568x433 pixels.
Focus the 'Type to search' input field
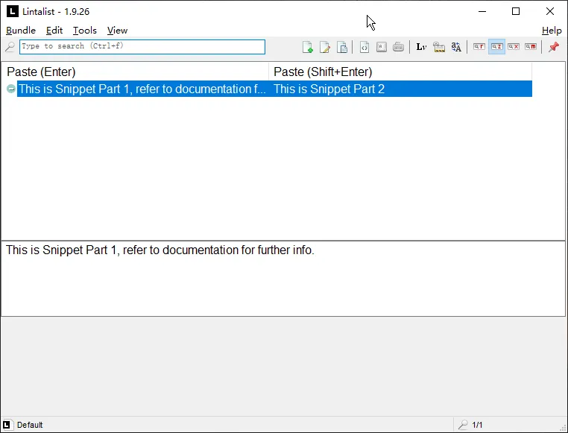142,47
